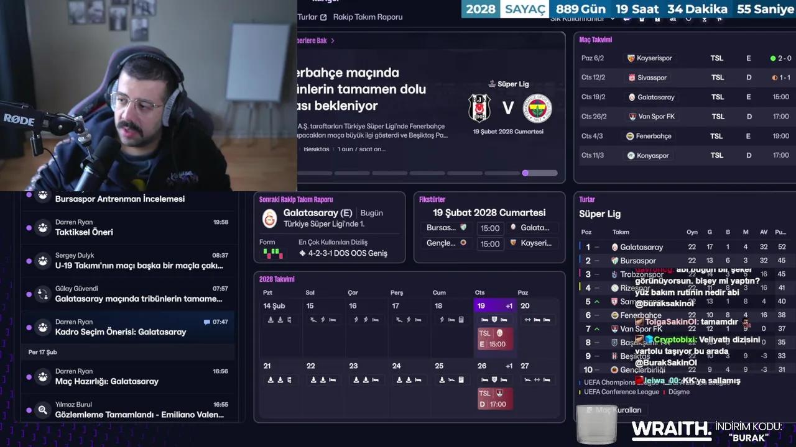Open the TSL match card on day 26
The height and width of the screenshot is (447, 796).
(495, 399)
